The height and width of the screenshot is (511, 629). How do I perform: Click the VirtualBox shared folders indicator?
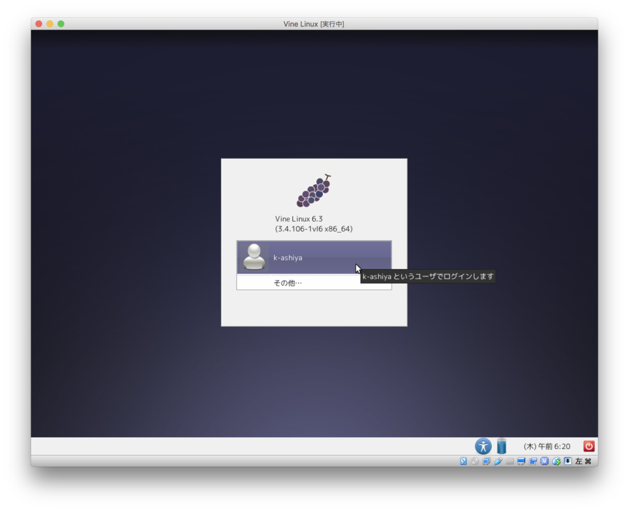[509, 461]
